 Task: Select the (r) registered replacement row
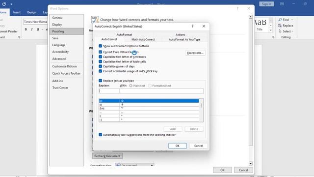(149, 105)
